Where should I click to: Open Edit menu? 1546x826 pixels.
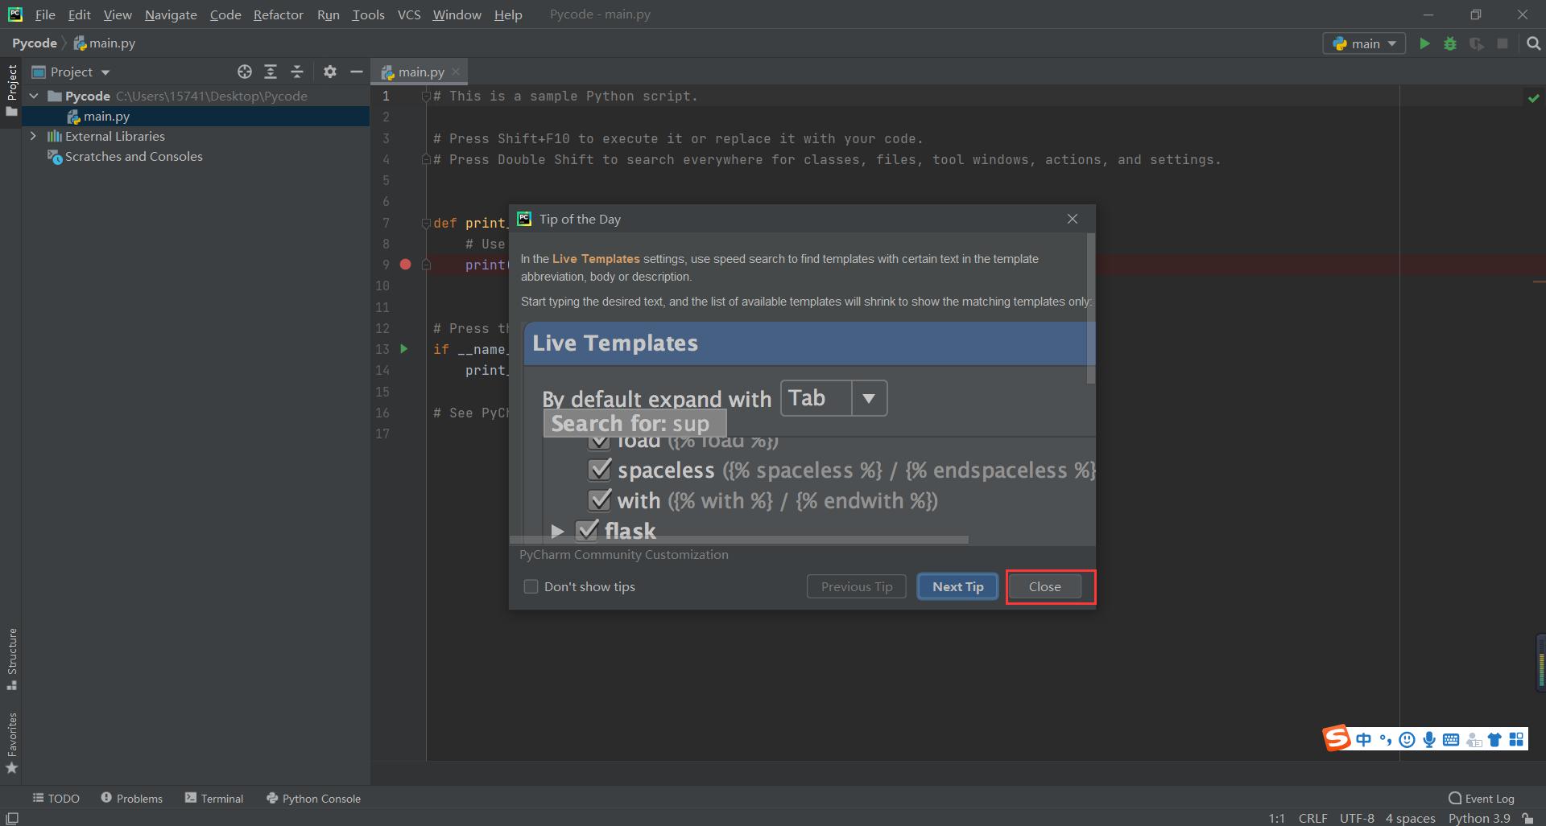(x=79, y=14)
